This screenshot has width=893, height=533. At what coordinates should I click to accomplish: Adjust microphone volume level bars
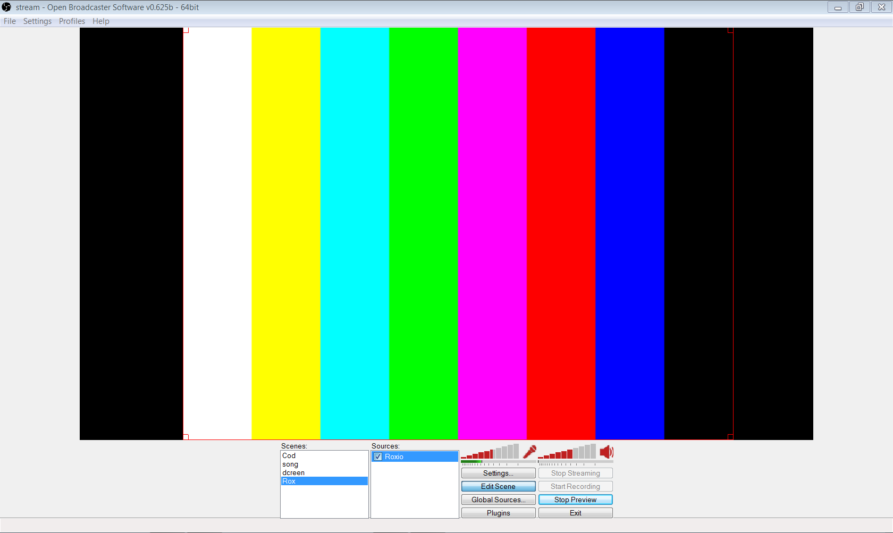pyautogui.click(x=490, y=452)
